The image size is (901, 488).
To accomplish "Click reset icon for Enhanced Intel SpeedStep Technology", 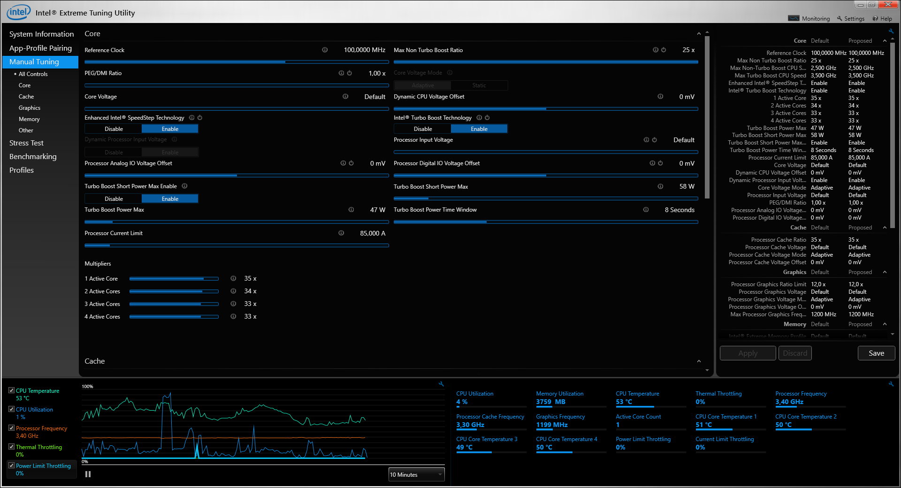I will pos(199,118).
